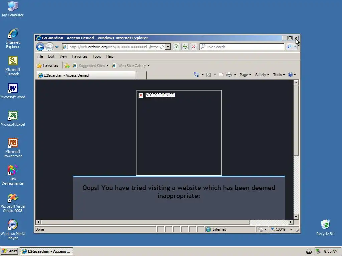Select the Internet Explorer desktop shortcut
The height and width of the screenshot is (256, 342).
point(13,39)
